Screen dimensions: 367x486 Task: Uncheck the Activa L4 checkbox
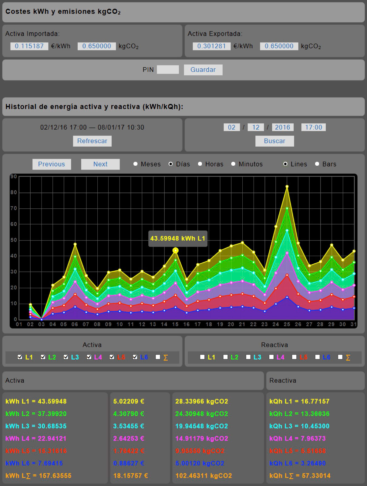tap(89, 357)
